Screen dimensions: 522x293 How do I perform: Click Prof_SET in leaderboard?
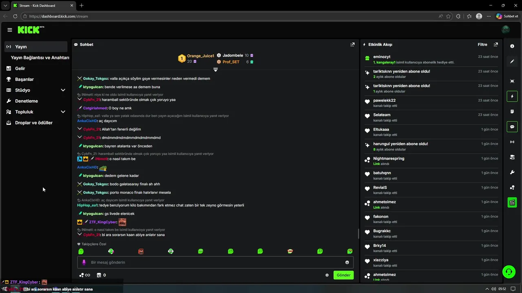[x=231, y=62]
